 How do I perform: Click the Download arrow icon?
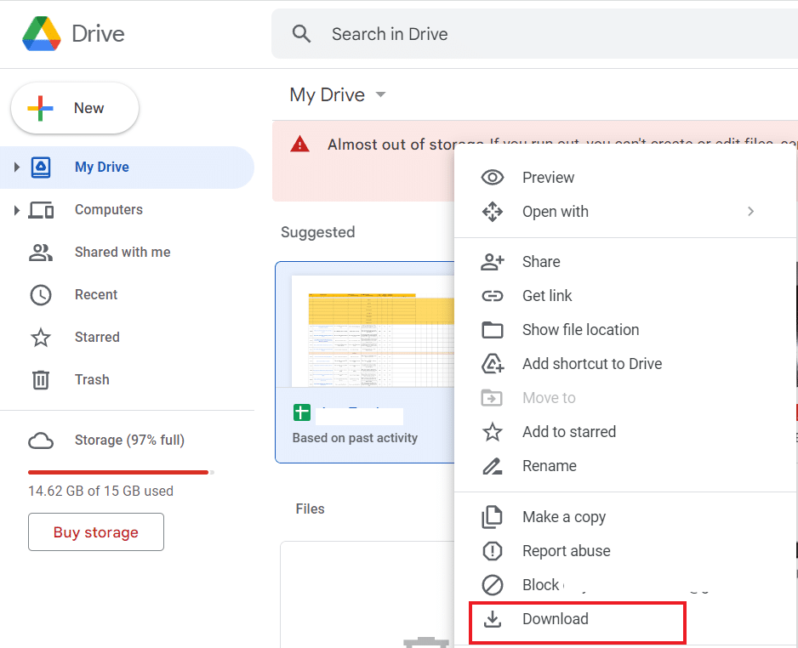492,620
